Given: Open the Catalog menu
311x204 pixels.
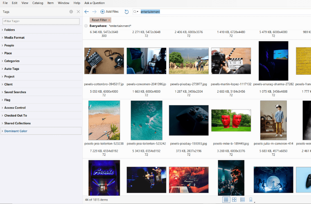Looking at the screenshot, I should click(38, 3).
